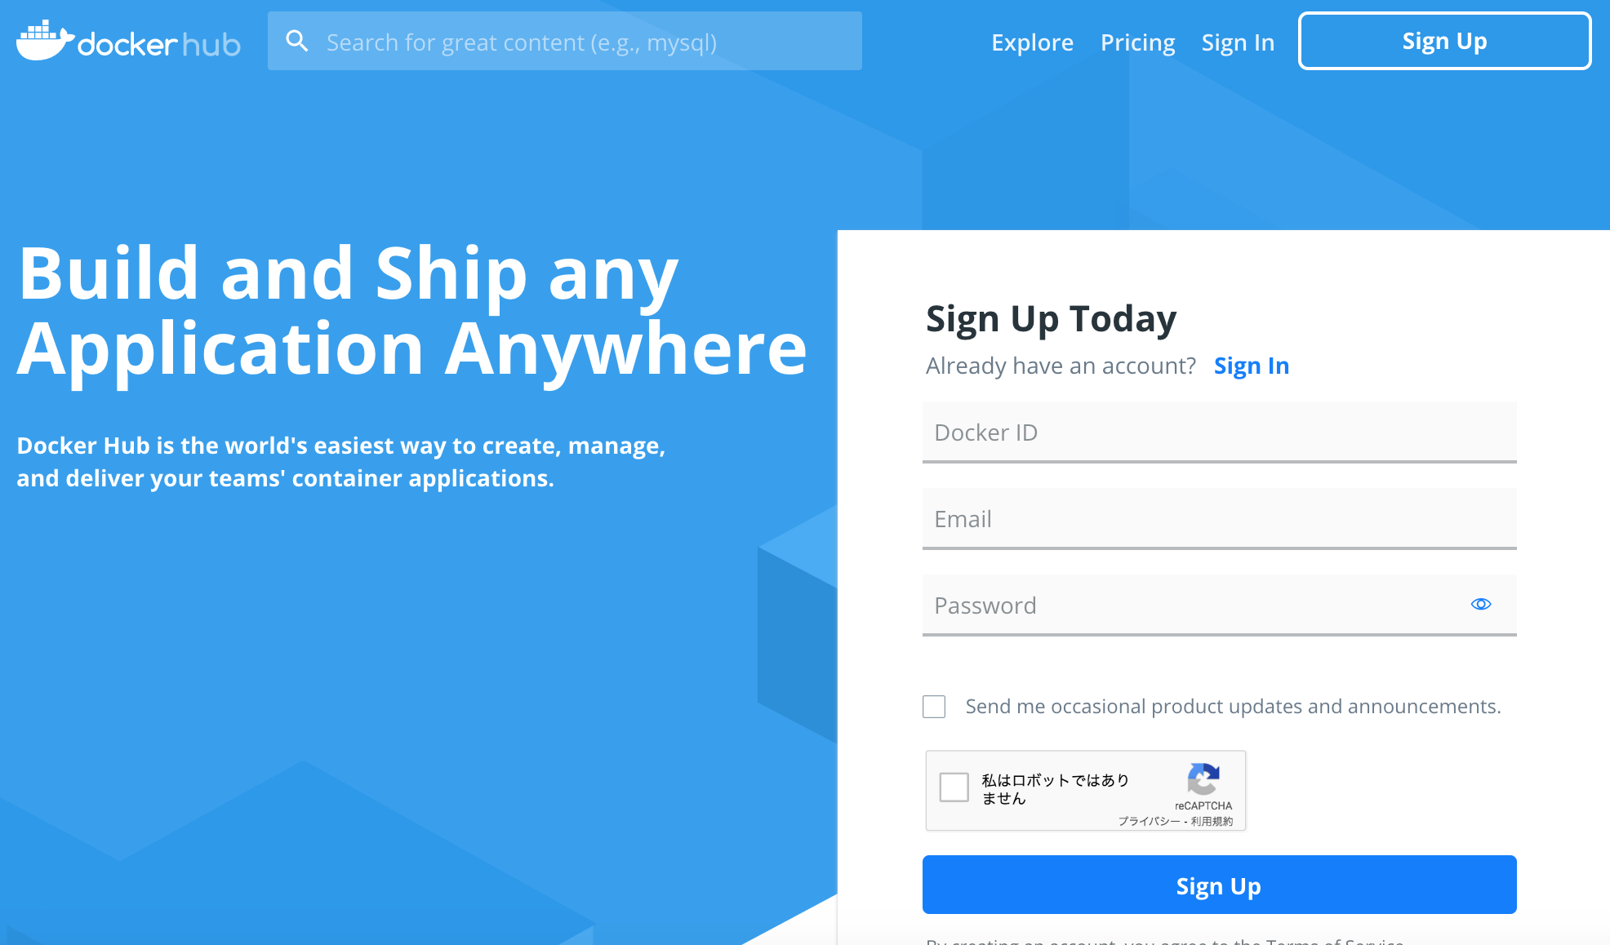
Task: Click the Sign Up button
Action: [1444, 41]
